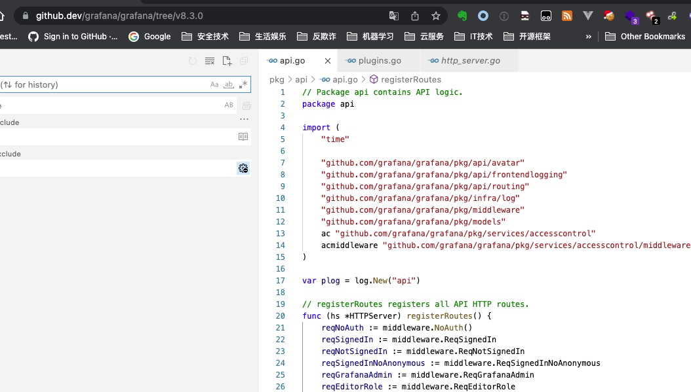Screen dimensions: 691x392
Task: Open the Vue devtools extension
Action: click(x=588, y=16)
